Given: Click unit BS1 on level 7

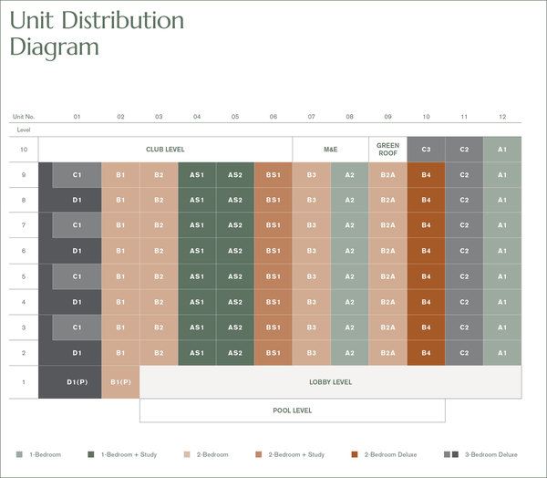Looking at the screenshot, I should 273,224.
